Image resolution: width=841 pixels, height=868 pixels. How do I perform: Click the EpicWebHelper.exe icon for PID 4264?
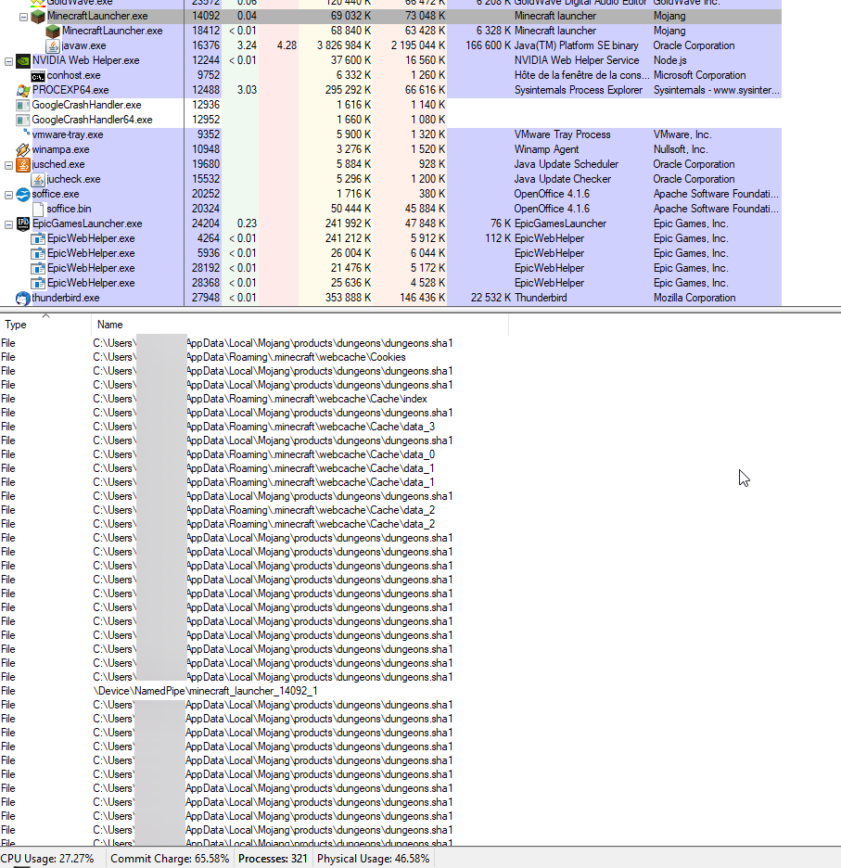(38, 238)
